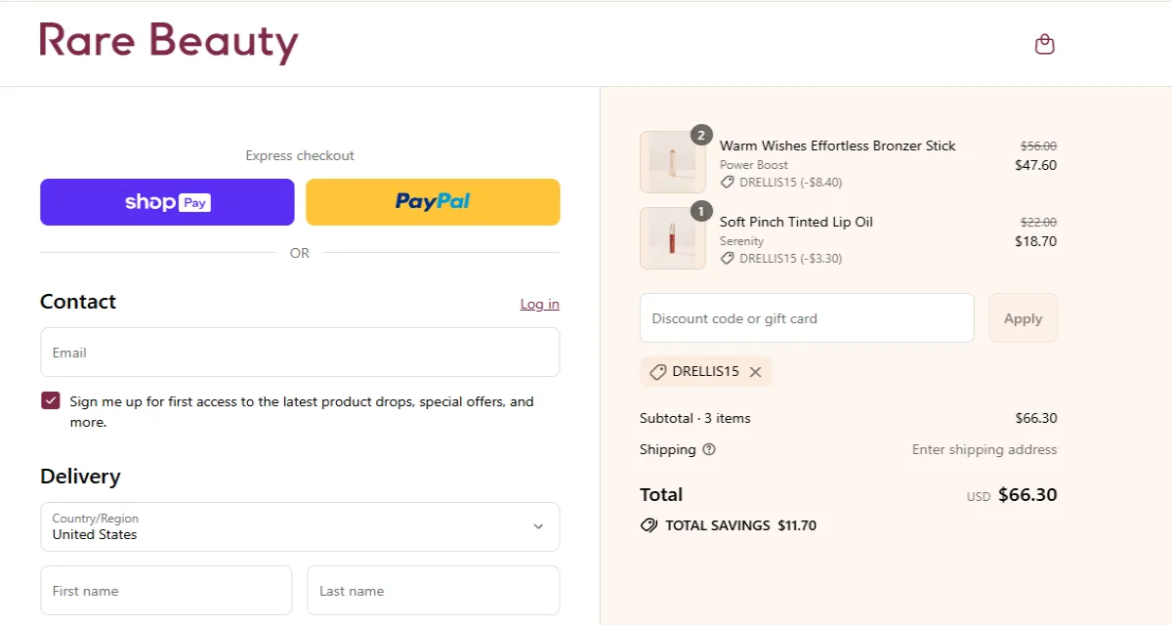
Task: Click the PayPal payment button
Action: [x=433, y=201]
